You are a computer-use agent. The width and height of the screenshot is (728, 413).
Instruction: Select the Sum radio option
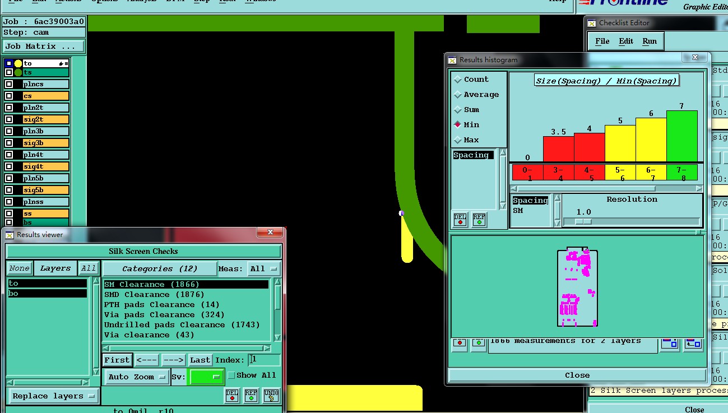[x=458, y=110]
